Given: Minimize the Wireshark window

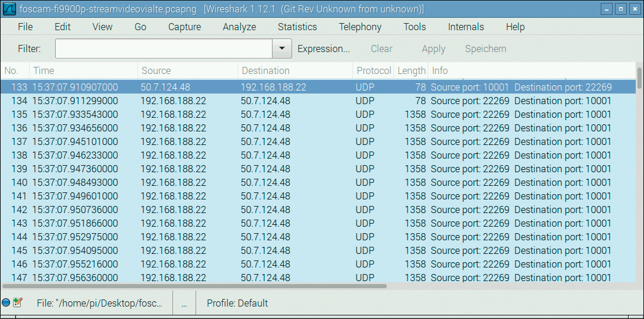Looking at the screenshot, I should pyautogui.click(x=607, y=9).
